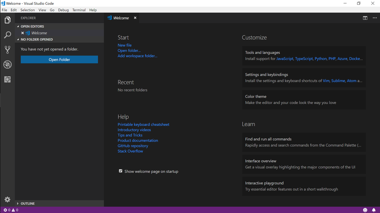Open Printable keyboard cheatsheet link

[144, 124]
